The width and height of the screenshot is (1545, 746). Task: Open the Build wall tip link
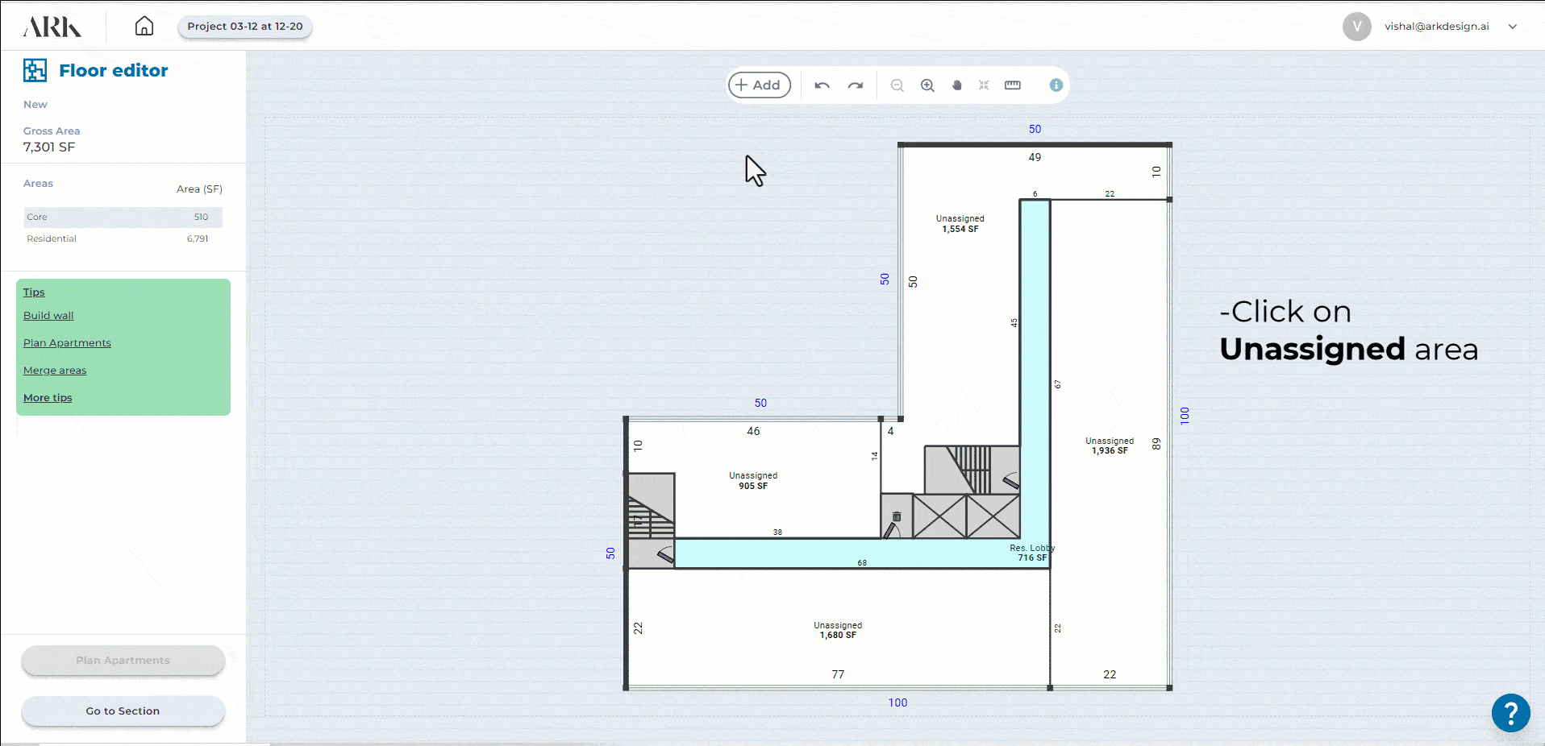[x=48, y=316]
